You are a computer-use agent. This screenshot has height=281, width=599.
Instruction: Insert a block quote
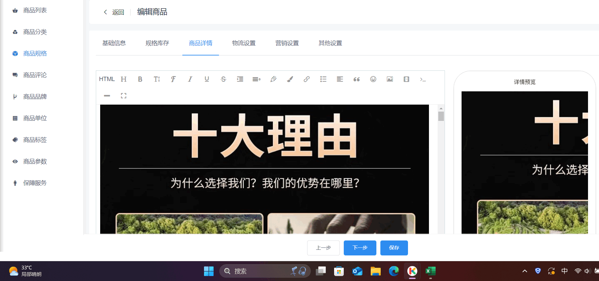pyautogui.click(x=356, y=79)
